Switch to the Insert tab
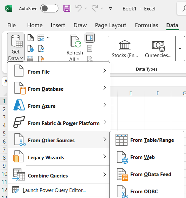The width and height of the screenshot is (186, 198). click(x=58, y=25)
